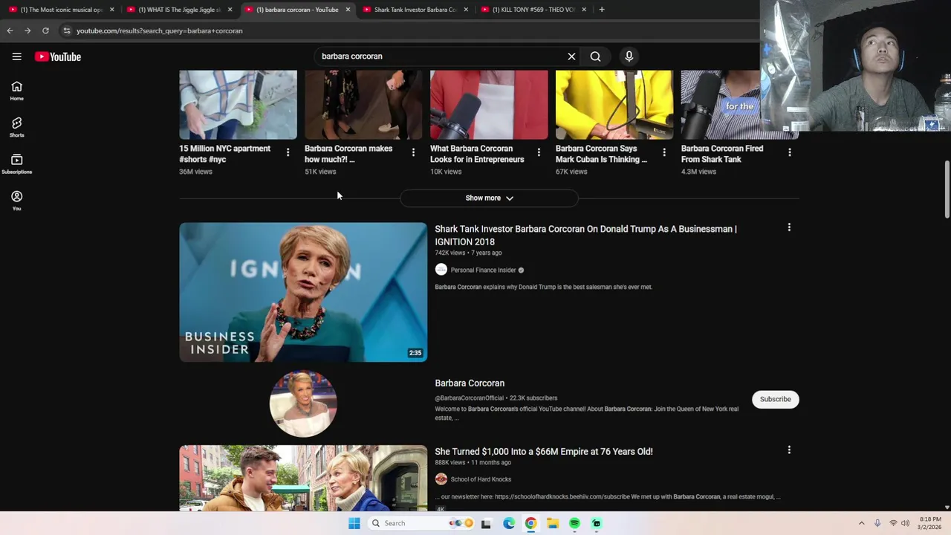
Task: Open Spotify from the taskbar
Action: click(574, 523)
